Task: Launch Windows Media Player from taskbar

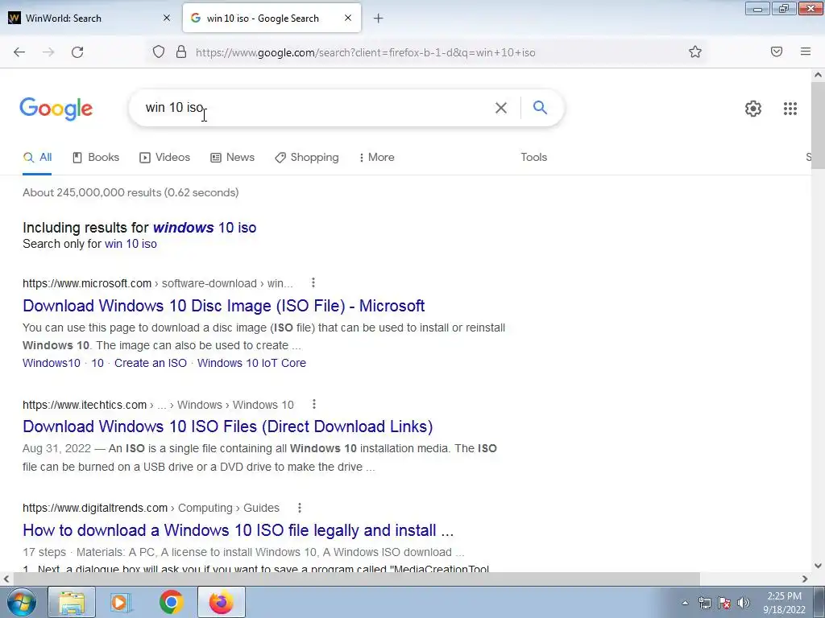Action: click(121, 602)
